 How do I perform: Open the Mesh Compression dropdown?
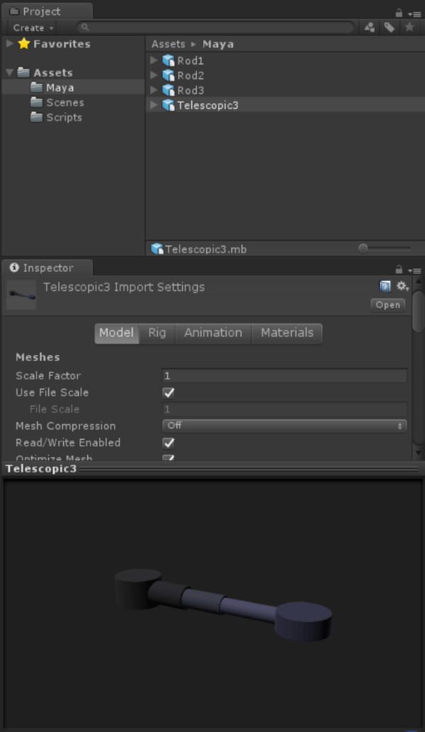pos(285,425)
